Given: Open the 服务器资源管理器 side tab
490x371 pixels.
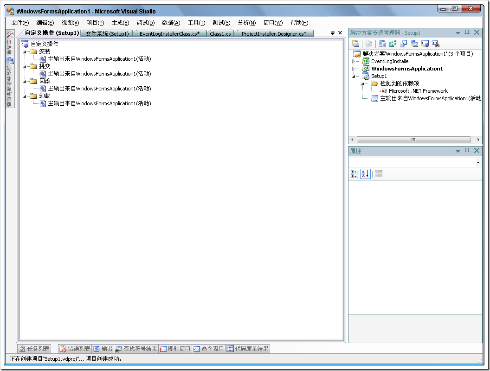Looking at the screenshot, I should point(10,82).
